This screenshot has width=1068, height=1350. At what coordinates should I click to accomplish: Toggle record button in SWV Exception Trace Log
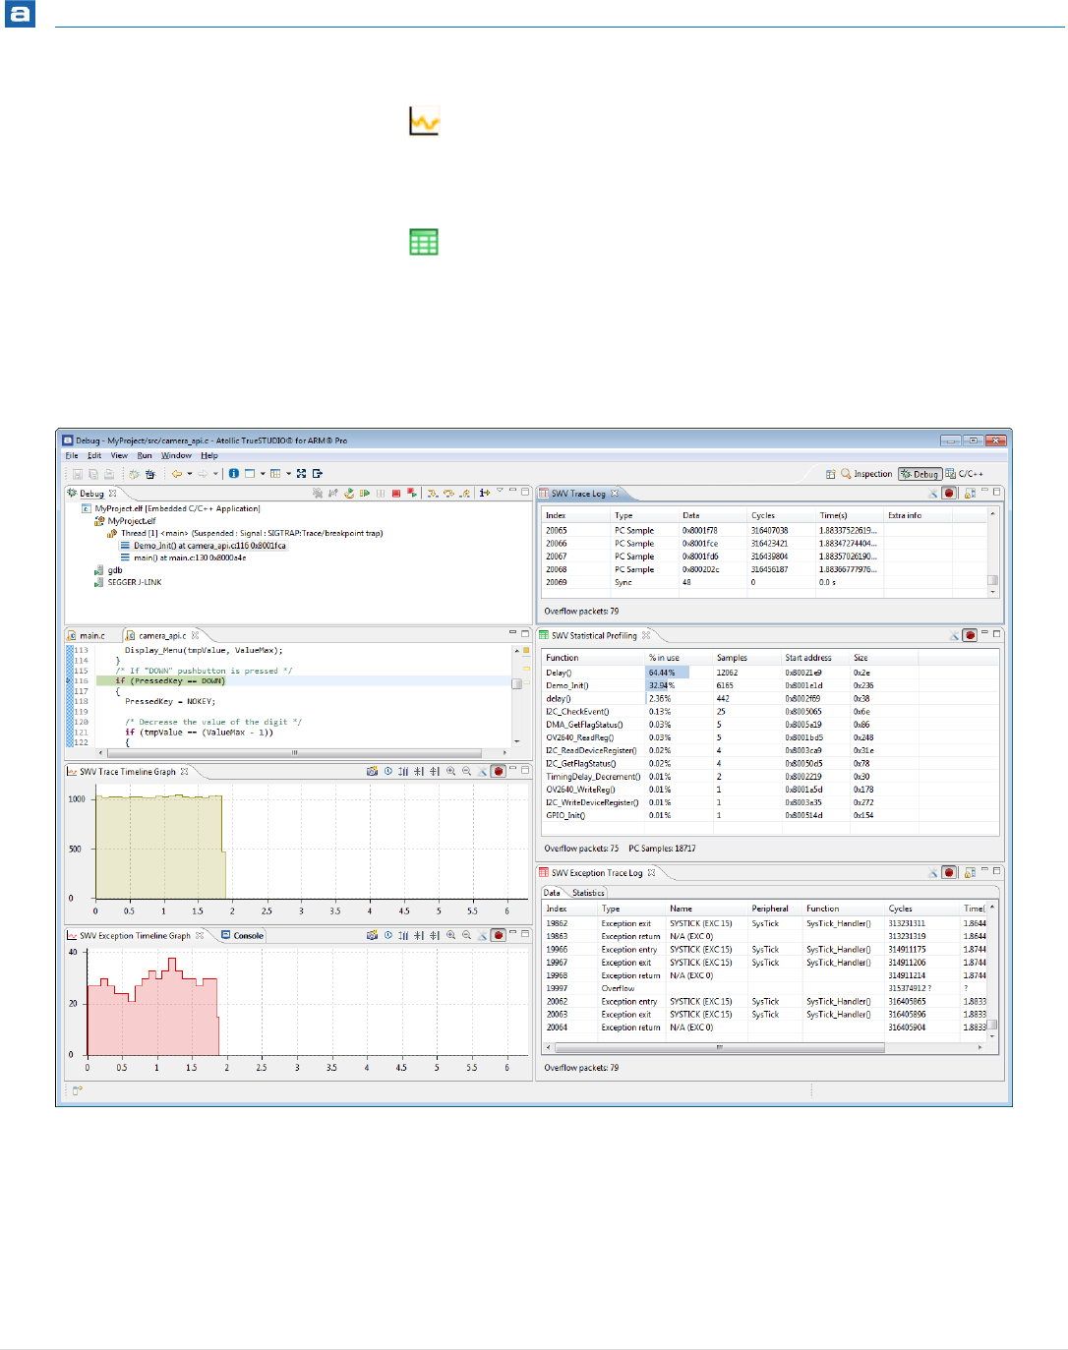point(949,872)
